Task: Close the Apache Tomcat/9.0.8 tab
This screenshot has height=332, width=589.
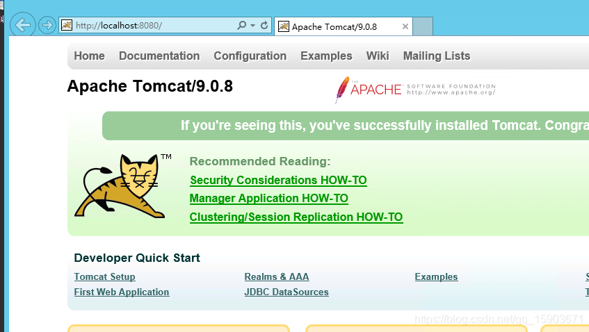Action: click(405, 26)
